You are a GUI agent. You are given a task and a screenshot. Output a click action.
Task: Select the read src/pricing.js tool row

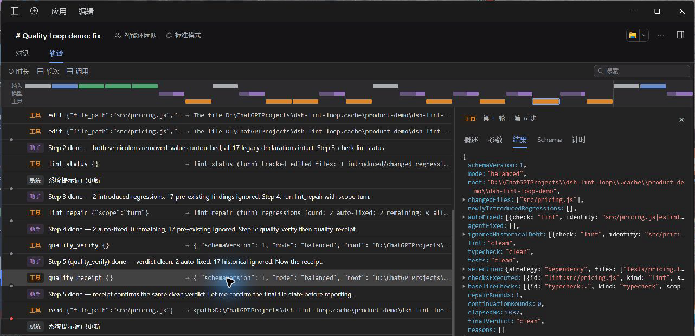point(227,311)
